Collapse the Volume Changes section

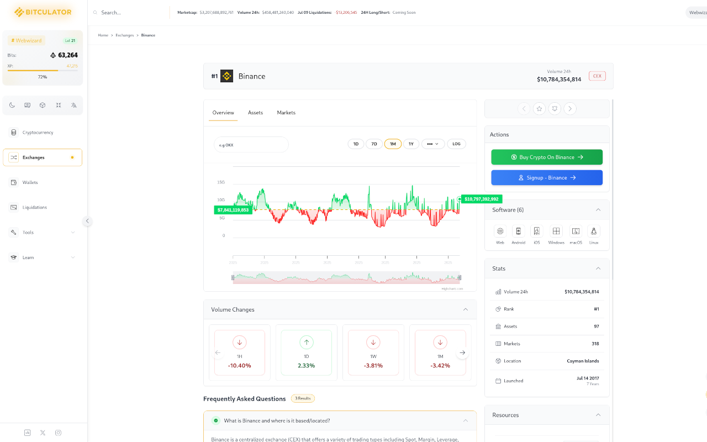(466, 309)
